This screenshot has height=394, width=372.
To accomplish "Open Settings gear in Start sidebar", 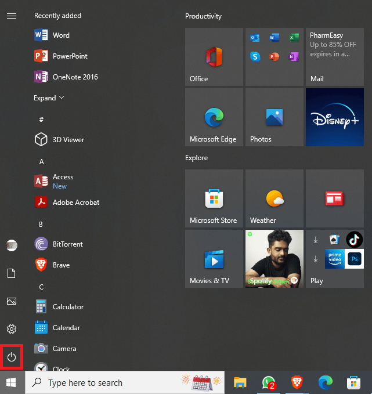I will click(12, 329).
